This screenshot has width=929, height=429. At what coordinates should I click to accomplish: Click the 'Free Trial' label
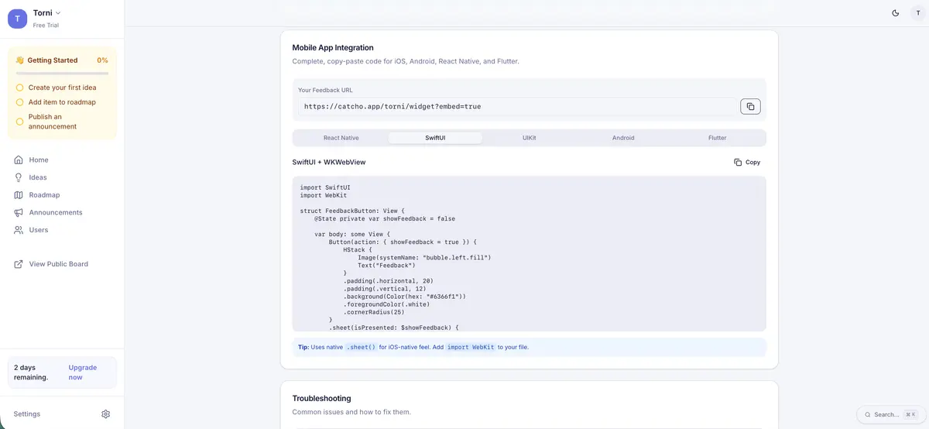click(x=46, y=26)
